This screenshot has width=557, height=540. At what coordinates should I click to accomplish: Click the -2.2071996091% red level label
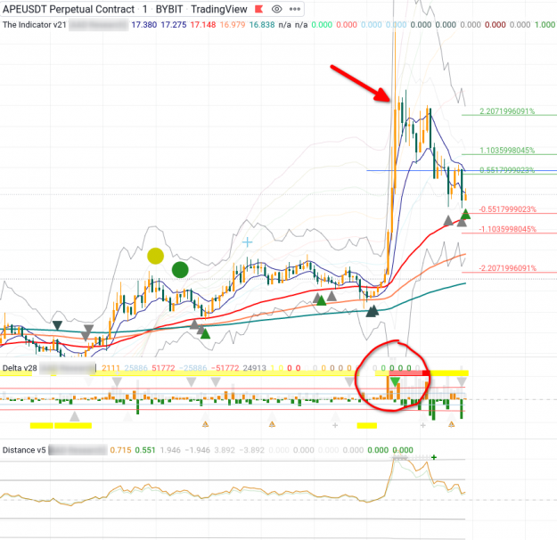click(x=508, y=268)
